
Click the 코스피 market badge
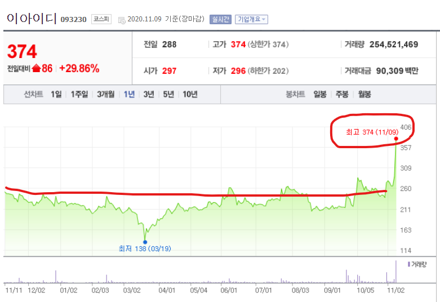point(101,19)
